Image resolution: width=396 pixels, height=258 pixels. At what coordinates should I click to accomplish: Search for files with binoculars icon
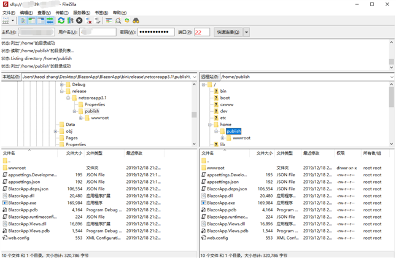pos(136,21)
